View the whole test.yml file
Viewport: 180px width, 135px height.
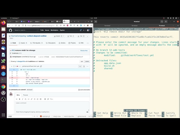click(x=84, y=66)
